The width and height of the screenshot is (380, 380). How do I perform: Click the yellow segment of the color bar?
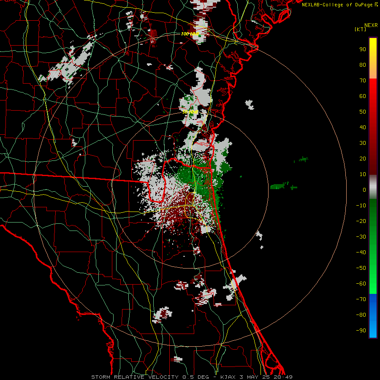373,58
